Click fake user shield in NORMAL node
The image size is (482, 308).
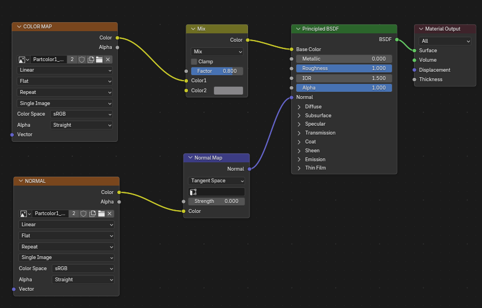tap(83, 214)
